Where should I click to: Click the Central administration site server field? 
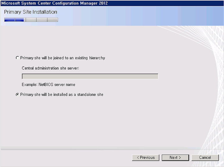(90, 76)
